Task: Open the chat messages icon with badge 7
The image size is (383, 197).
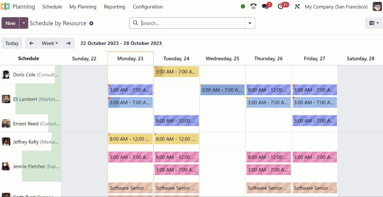Action: tap(265, 7)
